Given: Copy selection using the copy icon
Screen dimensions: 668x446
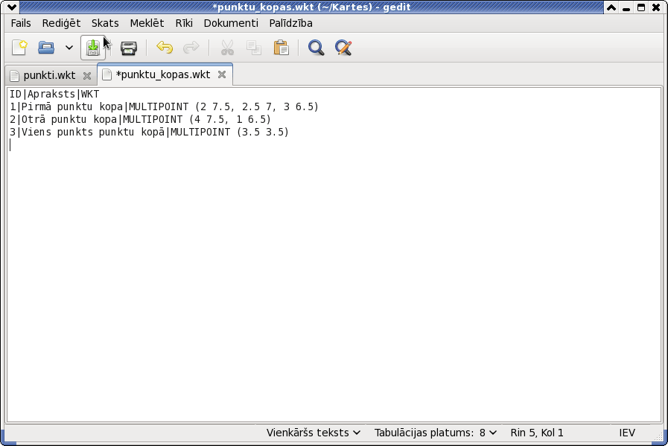Looking at the screenshot, I should pyautogui.click(x=254, y=48).
